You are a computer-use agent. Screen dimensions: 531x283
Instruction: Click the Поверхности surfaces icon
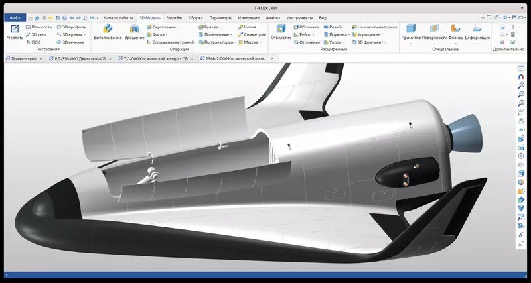[434, 29]
